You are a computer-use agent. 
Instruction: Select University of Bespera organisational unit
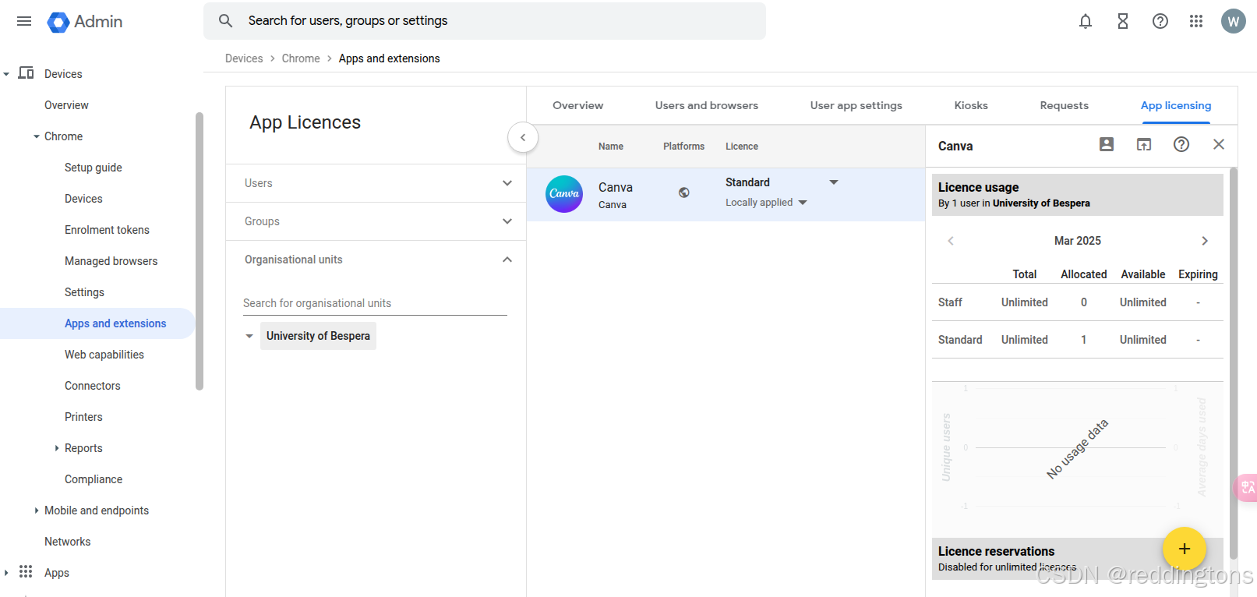(x=318, y=336)
